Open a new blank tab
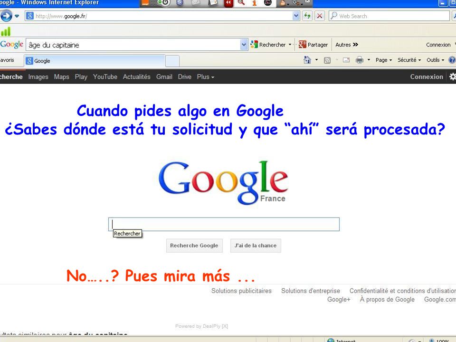456x342 pixels. click(x=172, y=61)
